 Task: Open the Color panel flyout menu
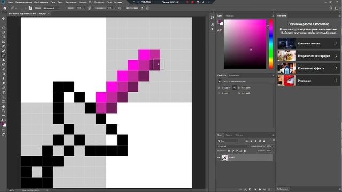click(x=273, y=15)
